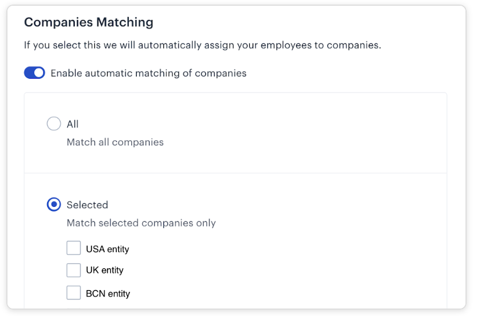Viewport: 481px width, 316px height.
Task: Click 'Match selected companies only' description
Action: [141, 223]
